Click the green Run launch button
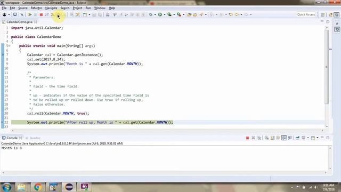 click(160, 14)
